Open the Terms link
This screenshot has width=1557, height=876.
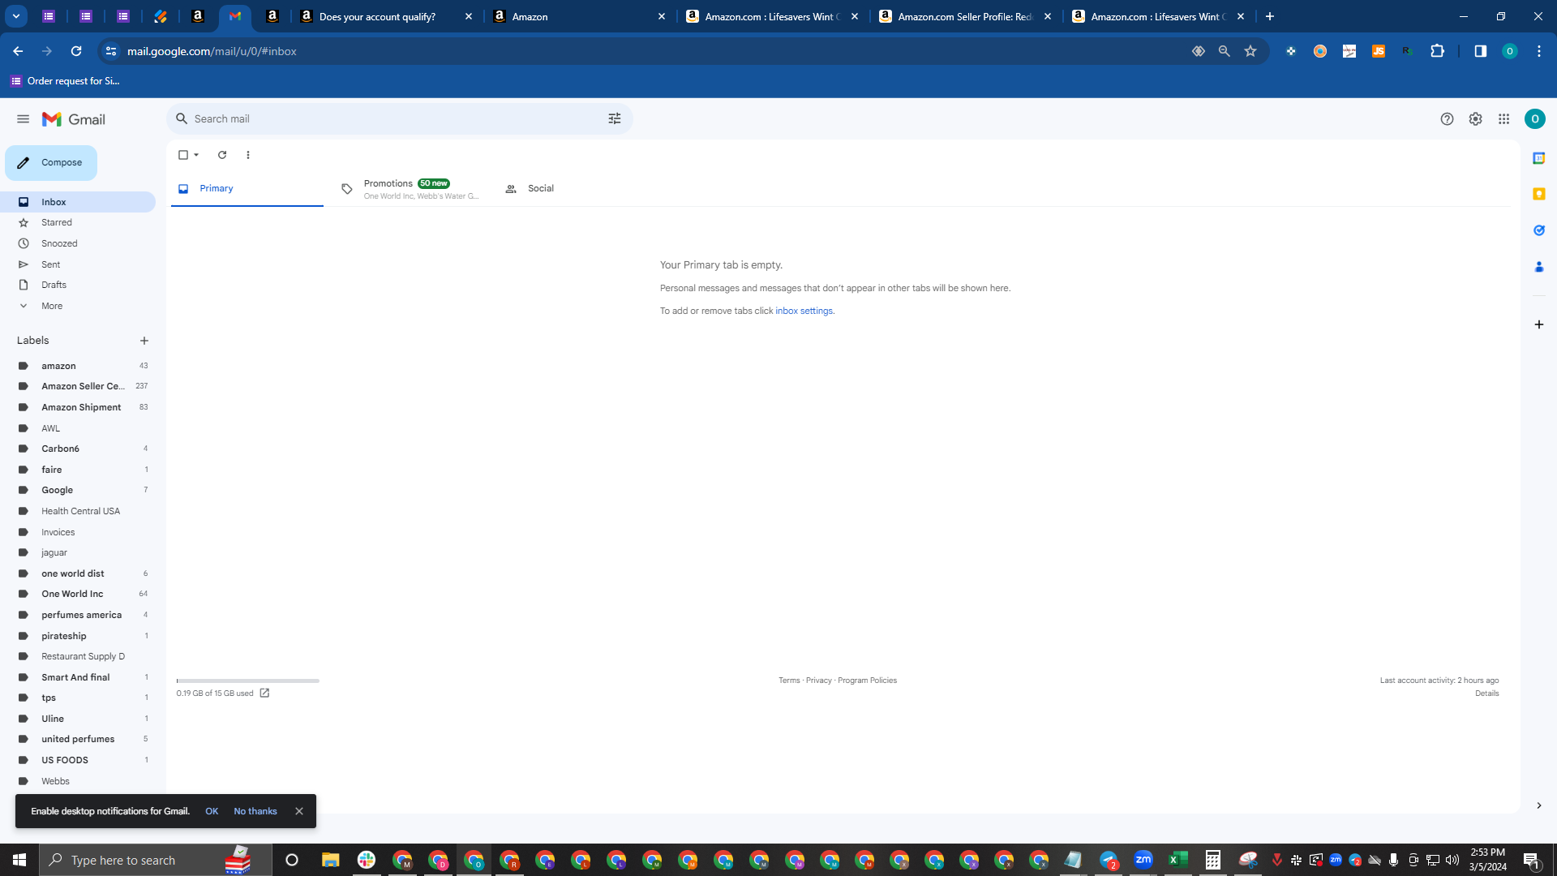[789, 681]
